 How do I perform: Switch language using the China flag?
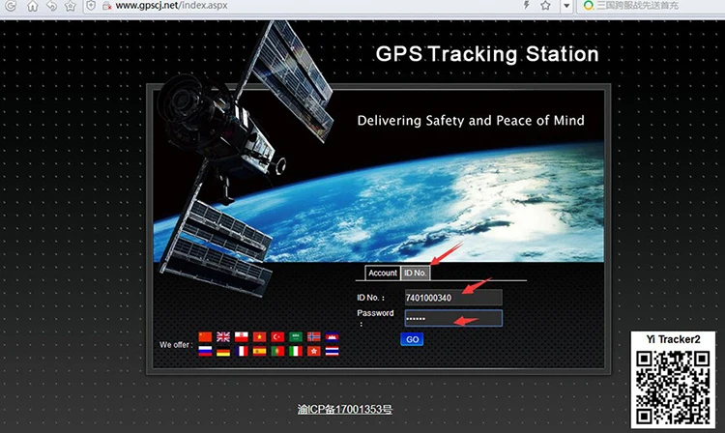(205, 337)
